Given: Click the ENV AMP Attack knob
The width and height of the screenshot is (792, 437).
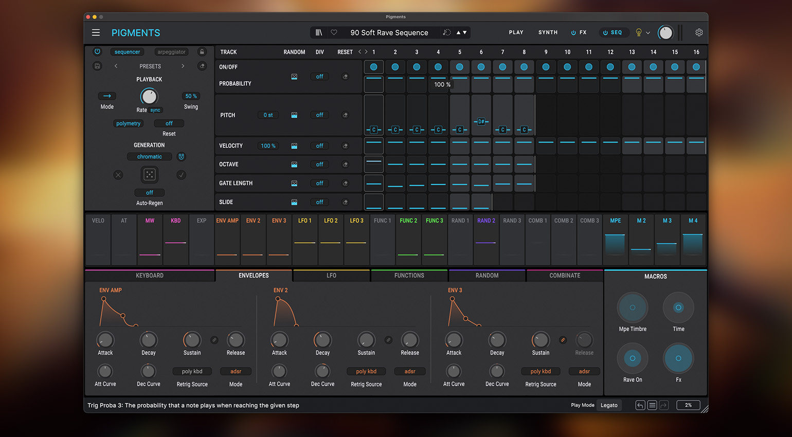Looking at the screenshot, I should pyautogui.click(x=105, y=340).
